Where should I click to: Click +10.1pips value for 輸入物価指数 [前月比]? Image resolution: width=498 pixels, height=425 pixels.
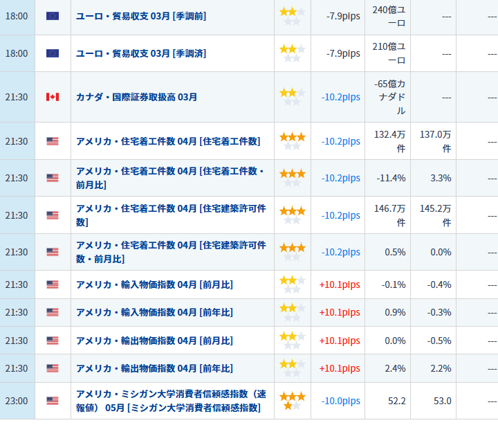point(340,284)
